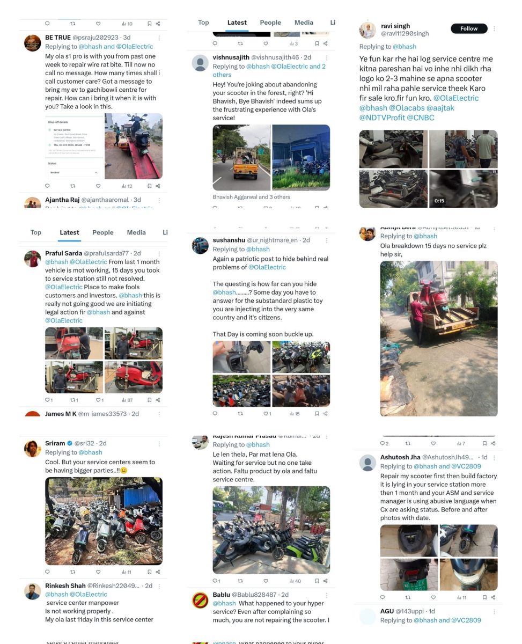Share BE TRUE's tweet via share icon
Screen dimensions: 522x644
[x=158, y=186]
